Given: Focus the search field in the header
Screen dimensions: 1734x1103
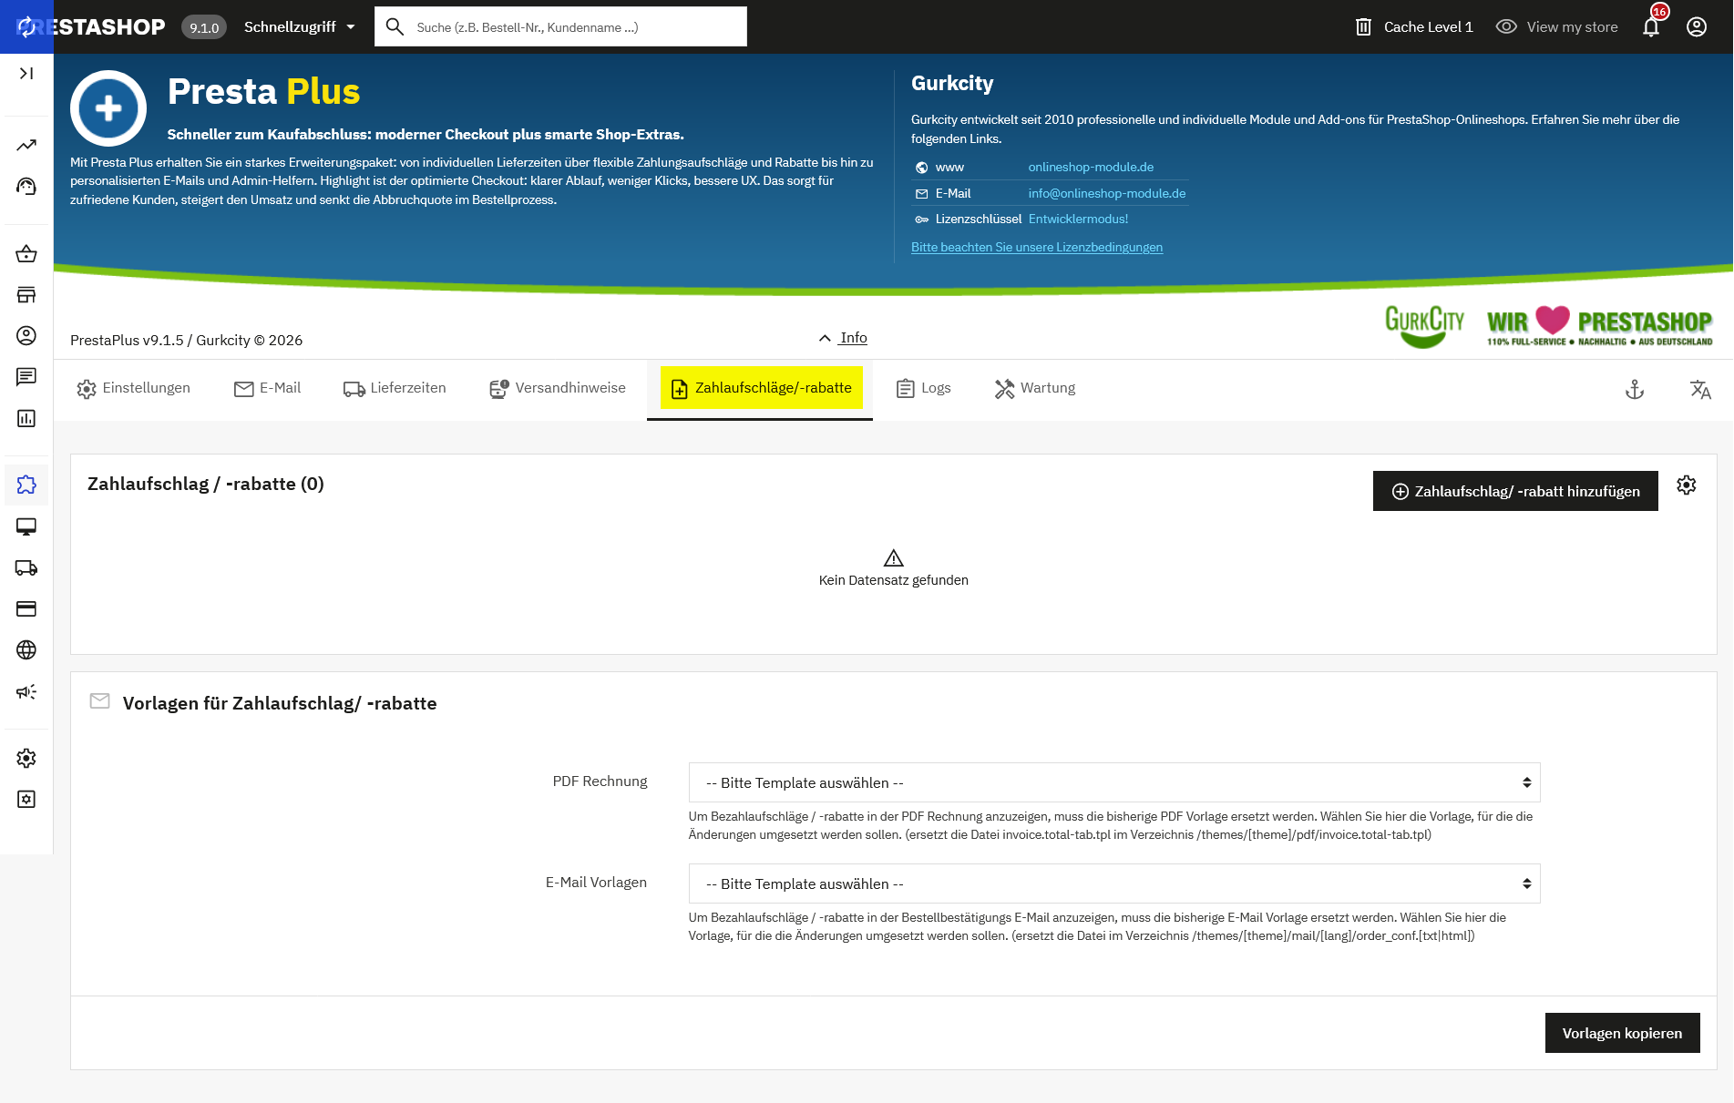Looking at the screenshot, I should tap(560, 26).
